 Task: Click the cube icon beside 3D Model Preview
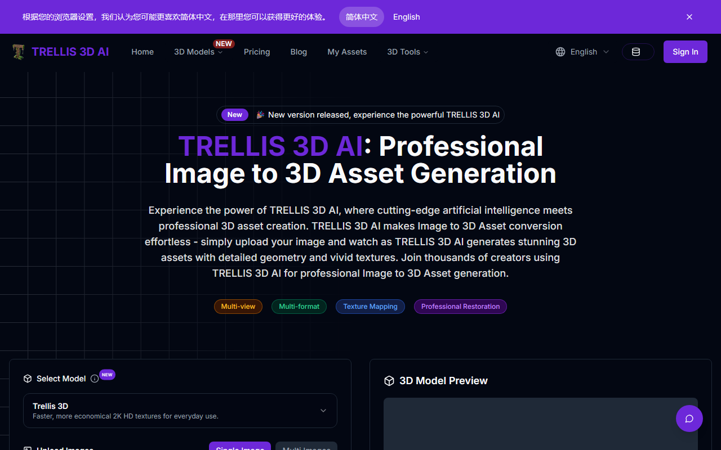[x=389, y=381]
